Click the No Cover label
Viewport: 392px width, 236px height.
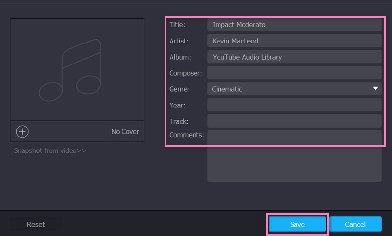(x=125, y=131)
